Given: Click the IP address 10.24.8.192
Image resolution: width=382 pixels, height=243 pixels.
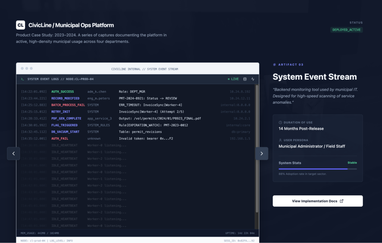Looking at the screenshot, I should point(240,92).
